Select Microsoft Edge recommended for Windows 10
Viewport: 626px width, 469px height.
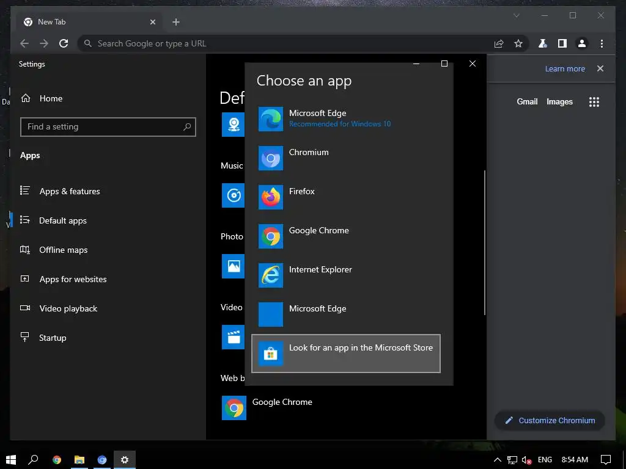tap(346, 119)
